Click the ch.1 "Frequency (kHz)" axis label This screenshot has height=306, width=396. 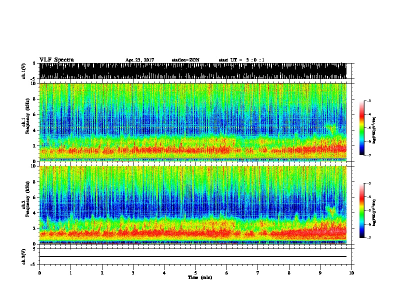click(27, 116)
